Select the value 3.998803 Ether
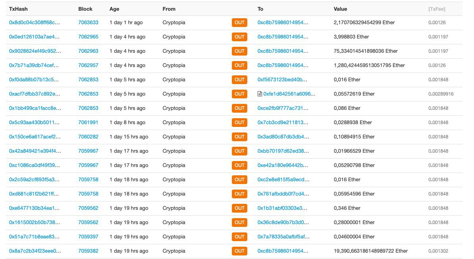 coord(351,37)
